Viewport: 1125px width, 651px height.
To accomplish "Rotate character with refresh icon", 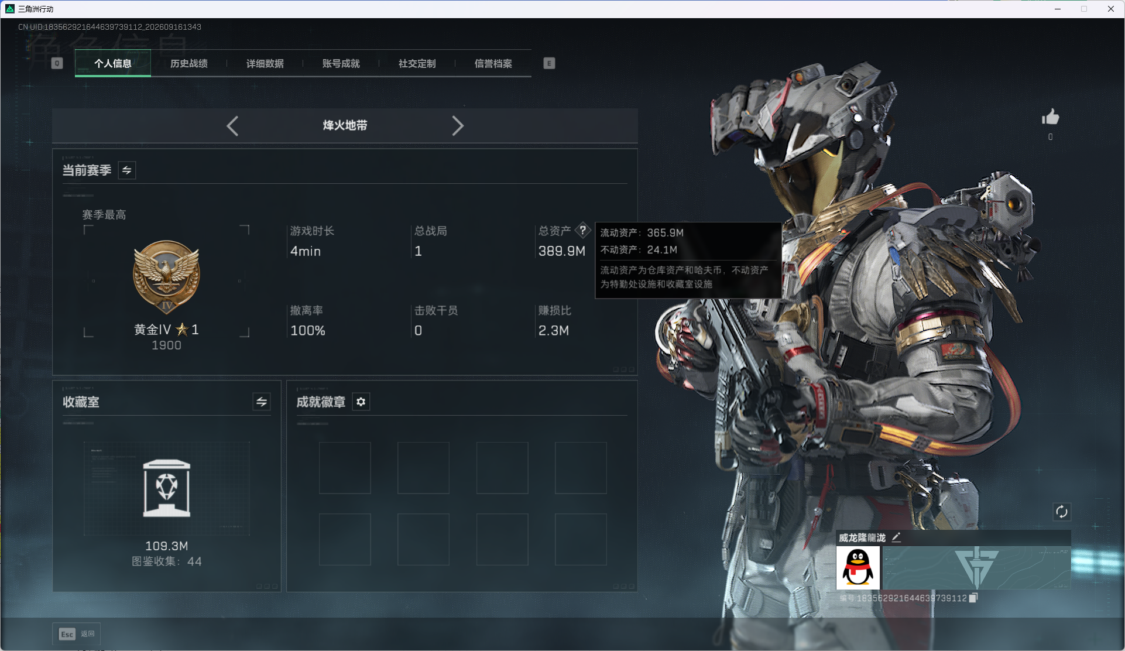I will coord(1062,512).
